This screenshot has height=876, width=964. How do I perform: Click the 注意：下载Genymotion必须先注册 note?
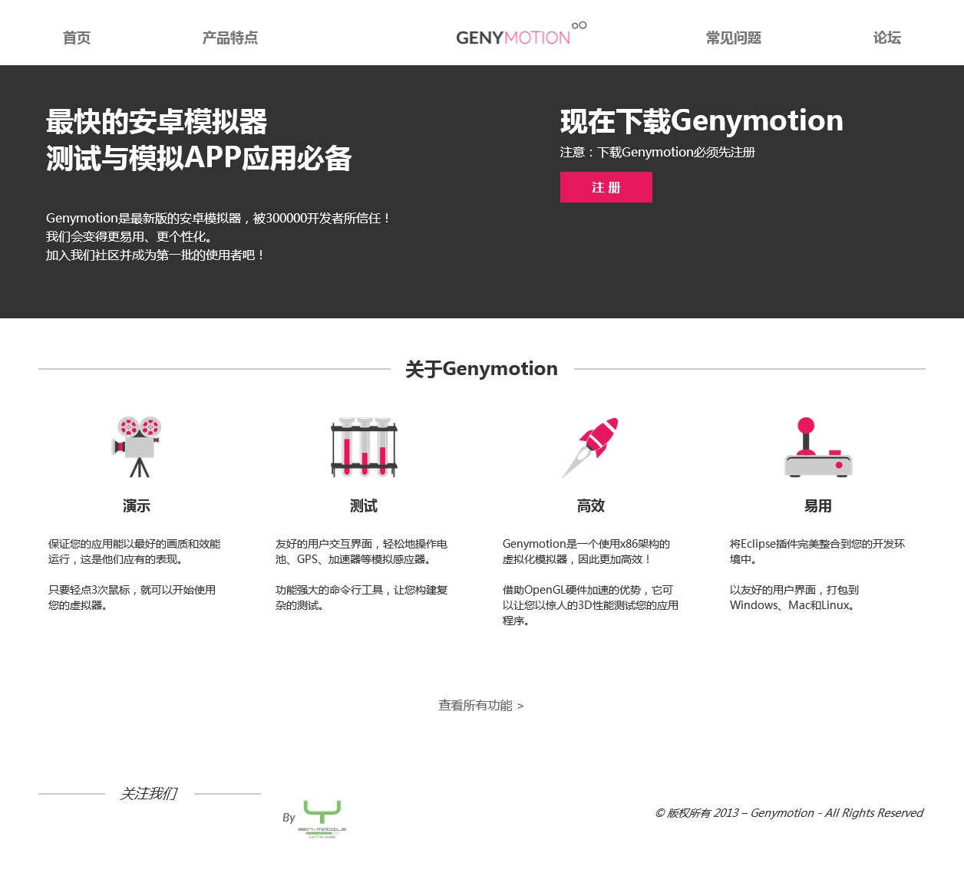(658, 152)
